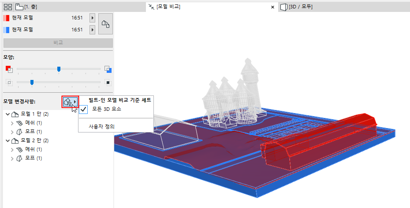Viewport: 410px width, 208px height.
Task: Expand 메쉬 (1) under 모델 2 만
Action: [x=12, y=150]
